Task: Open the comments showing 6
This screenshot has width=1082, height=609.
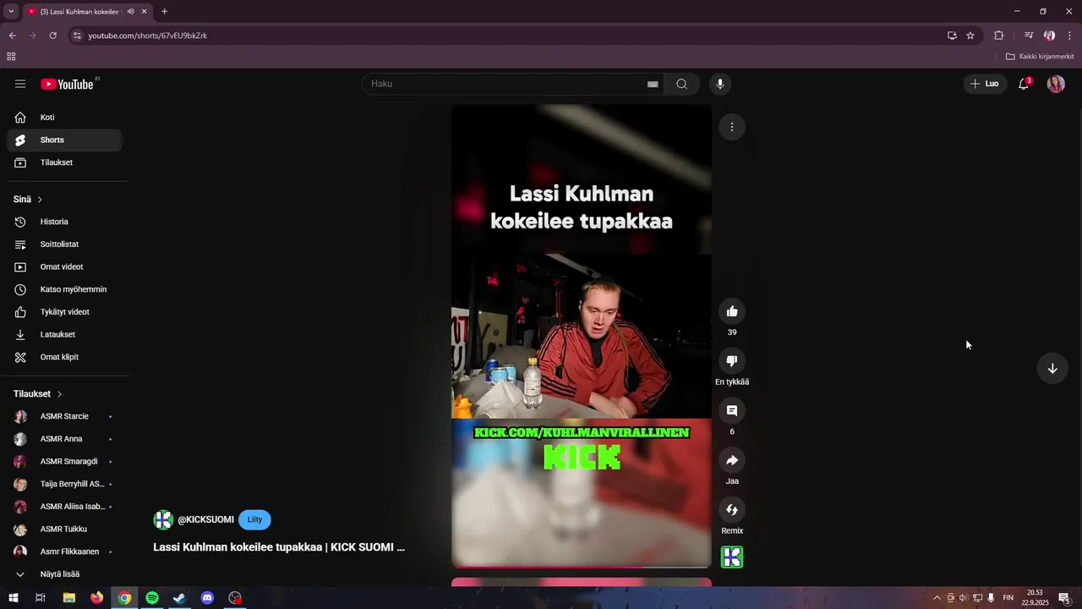Action: coord(732,410)
